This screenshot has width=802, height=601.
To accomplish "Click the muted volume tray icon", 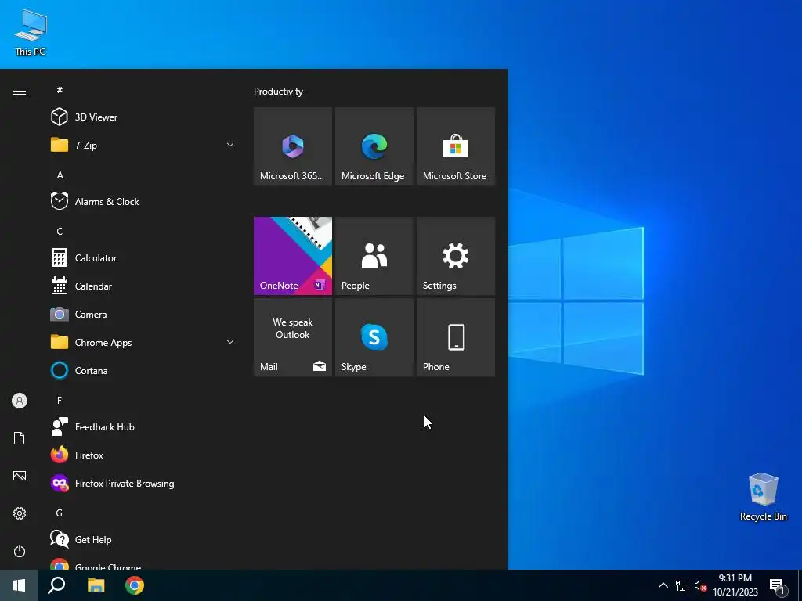I will tap(700, 585).
